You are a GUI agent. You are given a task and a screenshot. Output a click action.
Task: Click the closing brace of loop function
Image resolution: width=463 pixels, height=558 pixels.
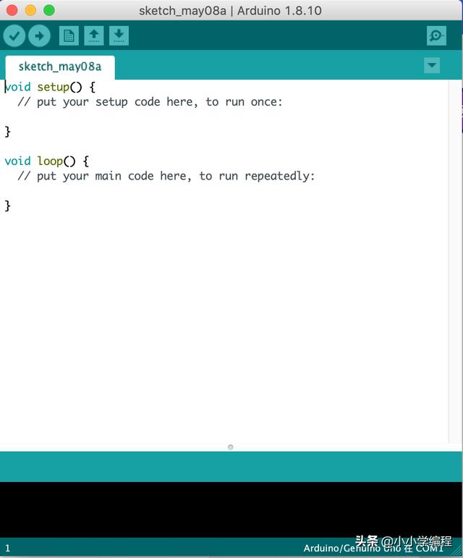click(x=7, y=206)
